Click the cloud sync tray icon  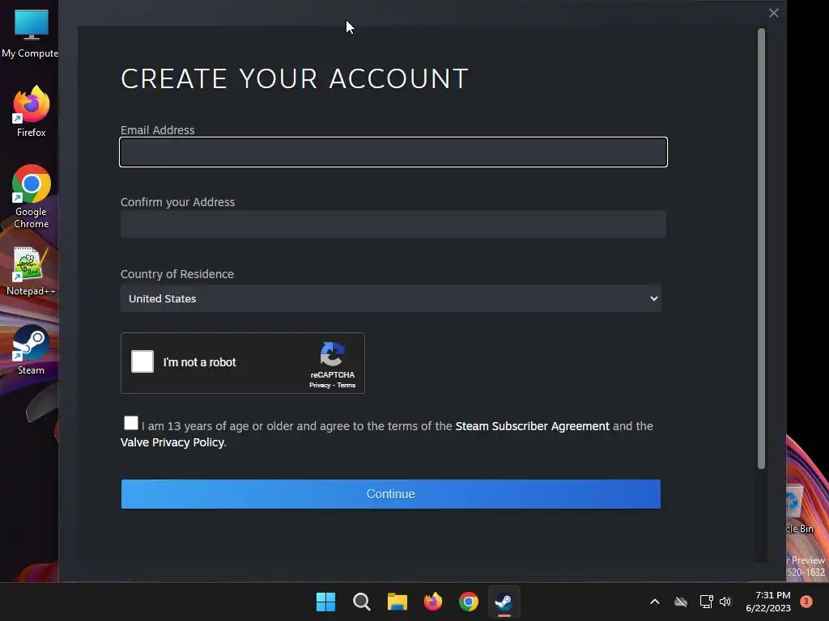point(681,602)
